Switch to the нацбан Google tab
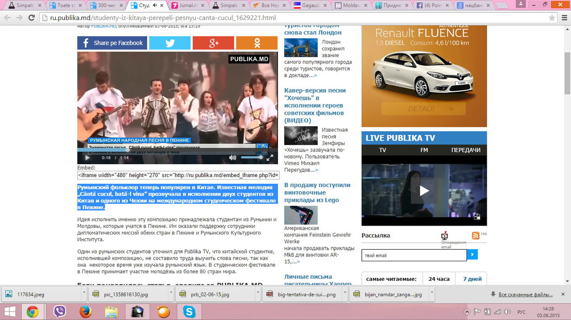Screen dimensions: 571x320 [x=473, y=5]
